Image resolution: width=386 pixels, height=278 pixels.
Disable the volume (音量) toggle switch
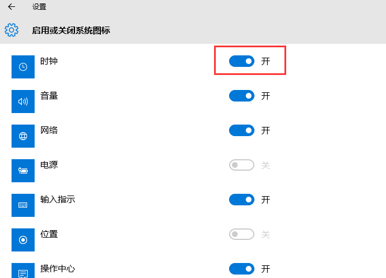coord(242,96)
